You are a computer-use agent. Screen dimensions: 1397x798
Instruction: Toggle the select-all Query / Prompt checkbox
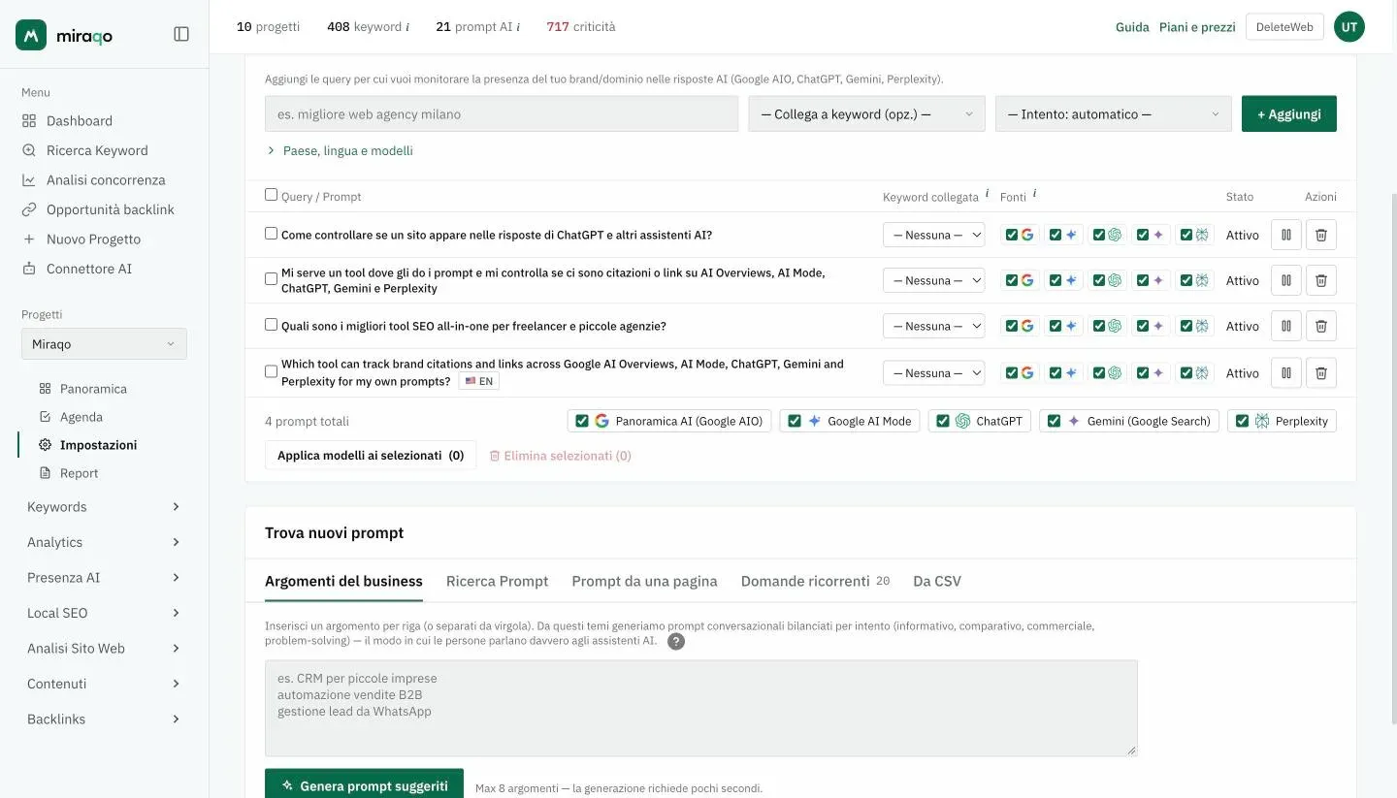click(x=272, y=195)
